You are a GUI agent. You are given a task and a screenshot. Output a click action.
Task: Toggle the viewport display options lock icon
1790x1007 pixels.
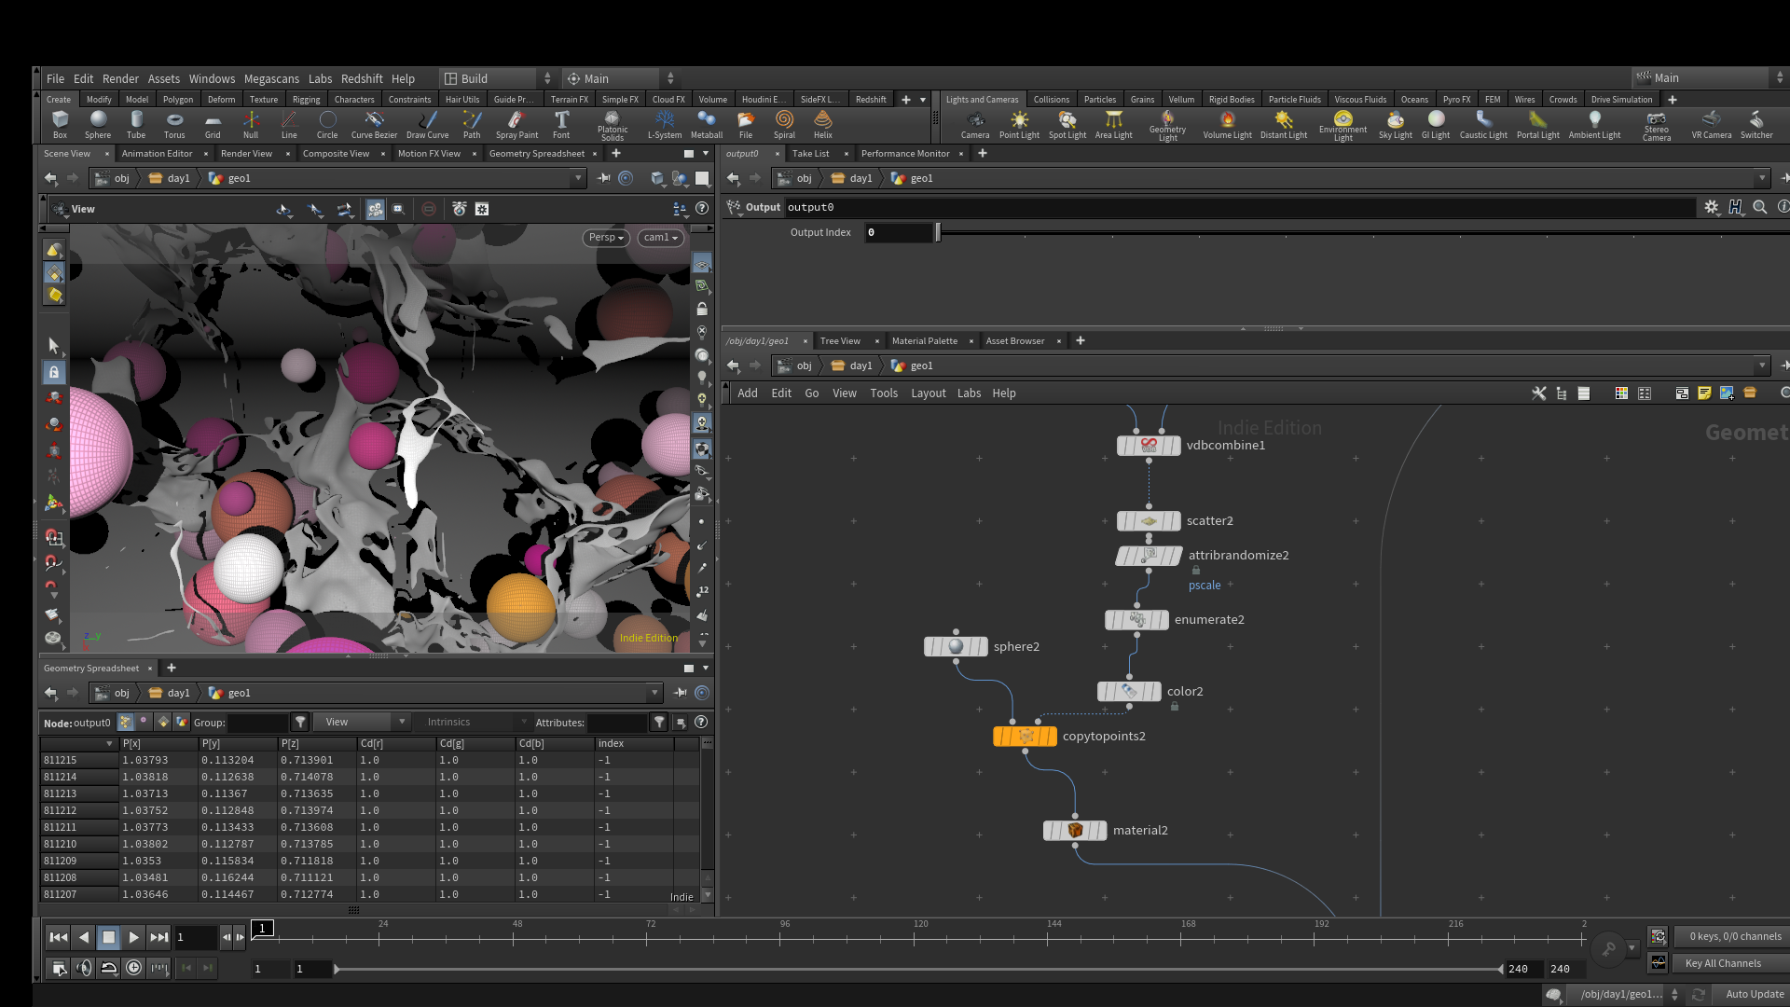click(x=702, y=309)
